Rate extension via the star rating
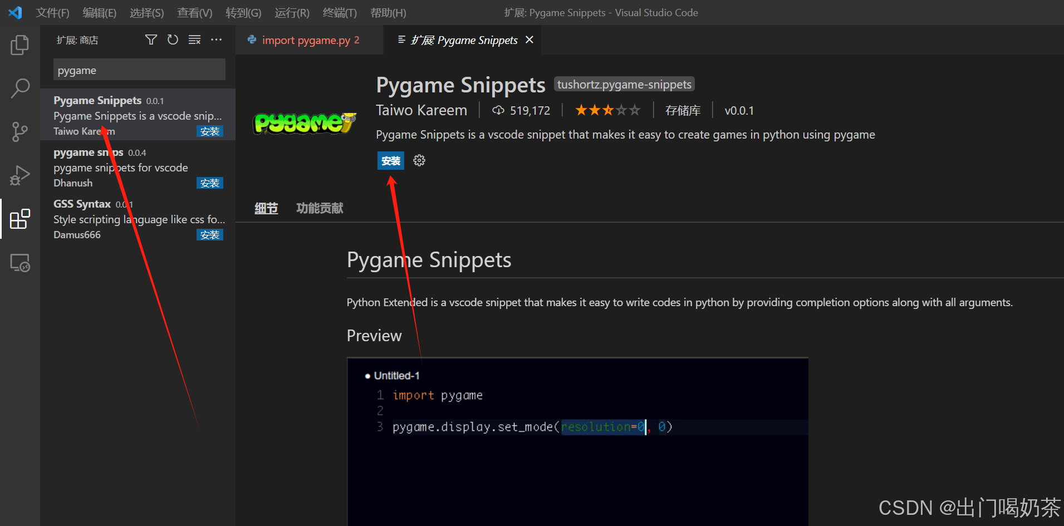Image resolution: width=1064 pixels, height=526 pixels. pos(607,110)
